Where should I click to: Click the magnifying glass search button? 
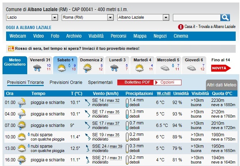coord(225,18)
